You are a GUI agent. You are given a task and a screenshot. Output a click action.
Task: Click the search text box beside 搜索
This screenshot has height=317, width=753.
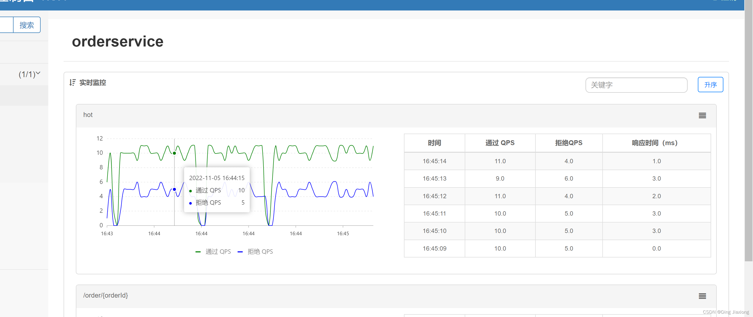point(6,25)
